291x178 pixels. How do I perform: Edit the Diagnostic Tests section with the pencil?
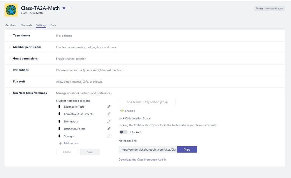click(x=109, y=107)
